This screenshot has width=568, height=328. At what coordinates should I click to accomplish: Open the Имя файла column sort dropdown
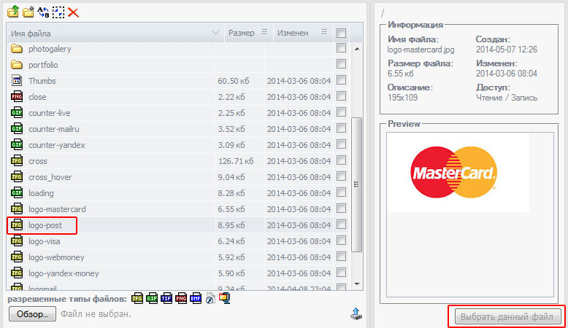click(x=215, y=34)
